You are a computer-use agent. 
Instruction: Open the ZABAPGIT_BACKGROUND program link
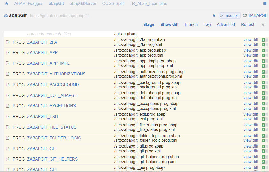click(53, 85)
